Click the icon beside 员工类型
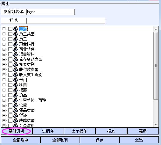 click(x=15, y=34)
